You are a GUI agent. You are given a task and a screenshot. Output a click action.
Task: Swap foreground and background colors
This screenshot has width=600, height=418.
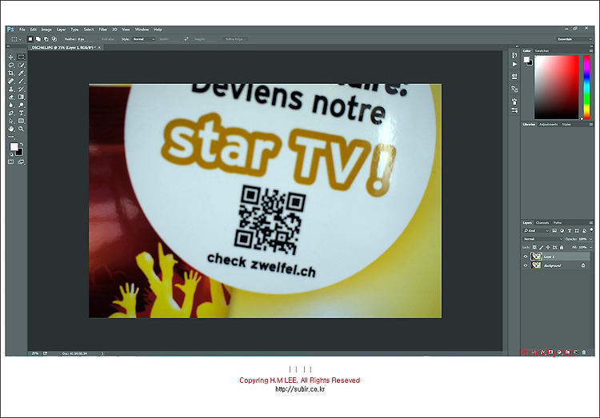[22, 144]
